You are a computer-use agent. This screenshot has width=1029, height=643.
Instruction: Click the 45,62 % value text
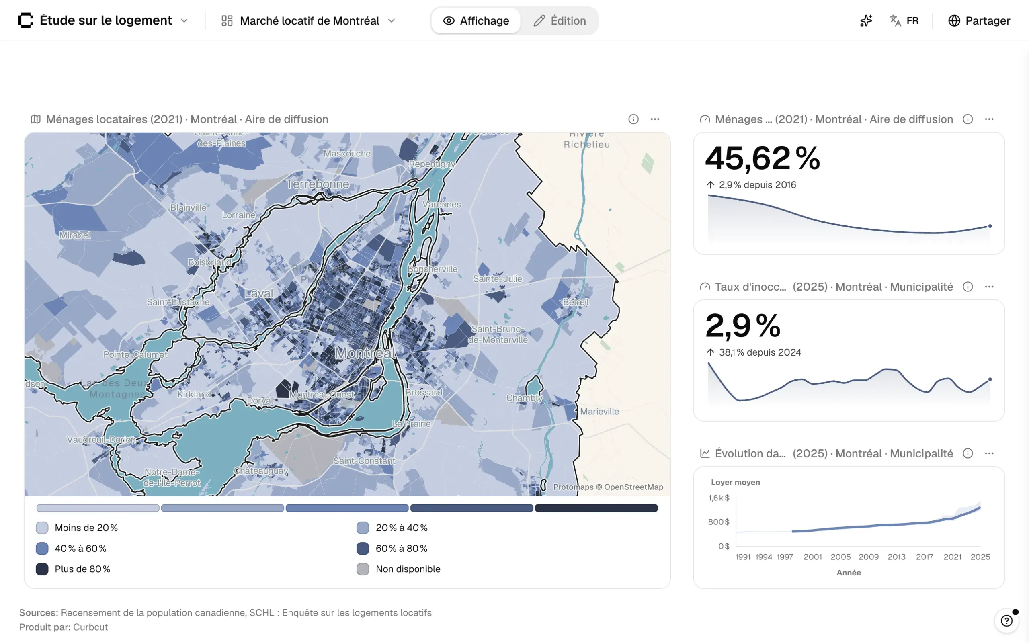763,158
